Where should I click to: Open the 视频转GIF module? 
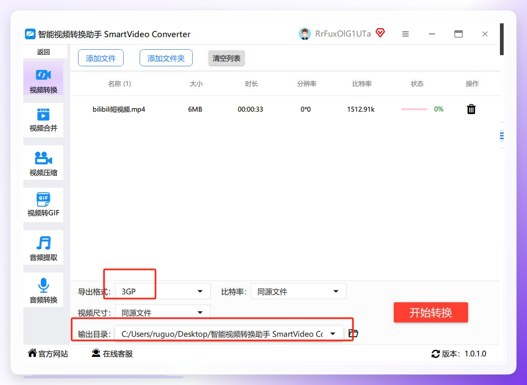44,205
